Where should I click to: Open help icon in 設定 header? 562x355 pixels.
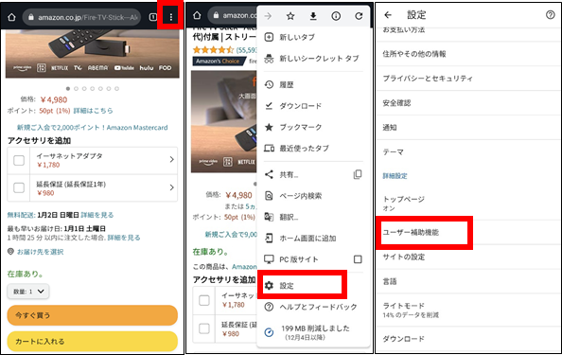[x=550, y=15]
